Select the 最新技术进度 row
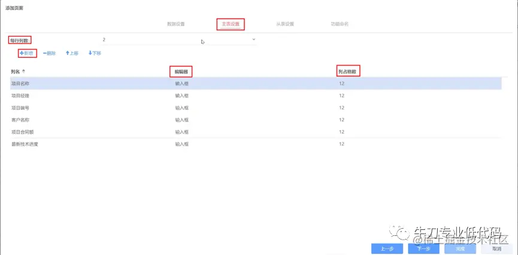518x255 pixels. pos(256,144)
